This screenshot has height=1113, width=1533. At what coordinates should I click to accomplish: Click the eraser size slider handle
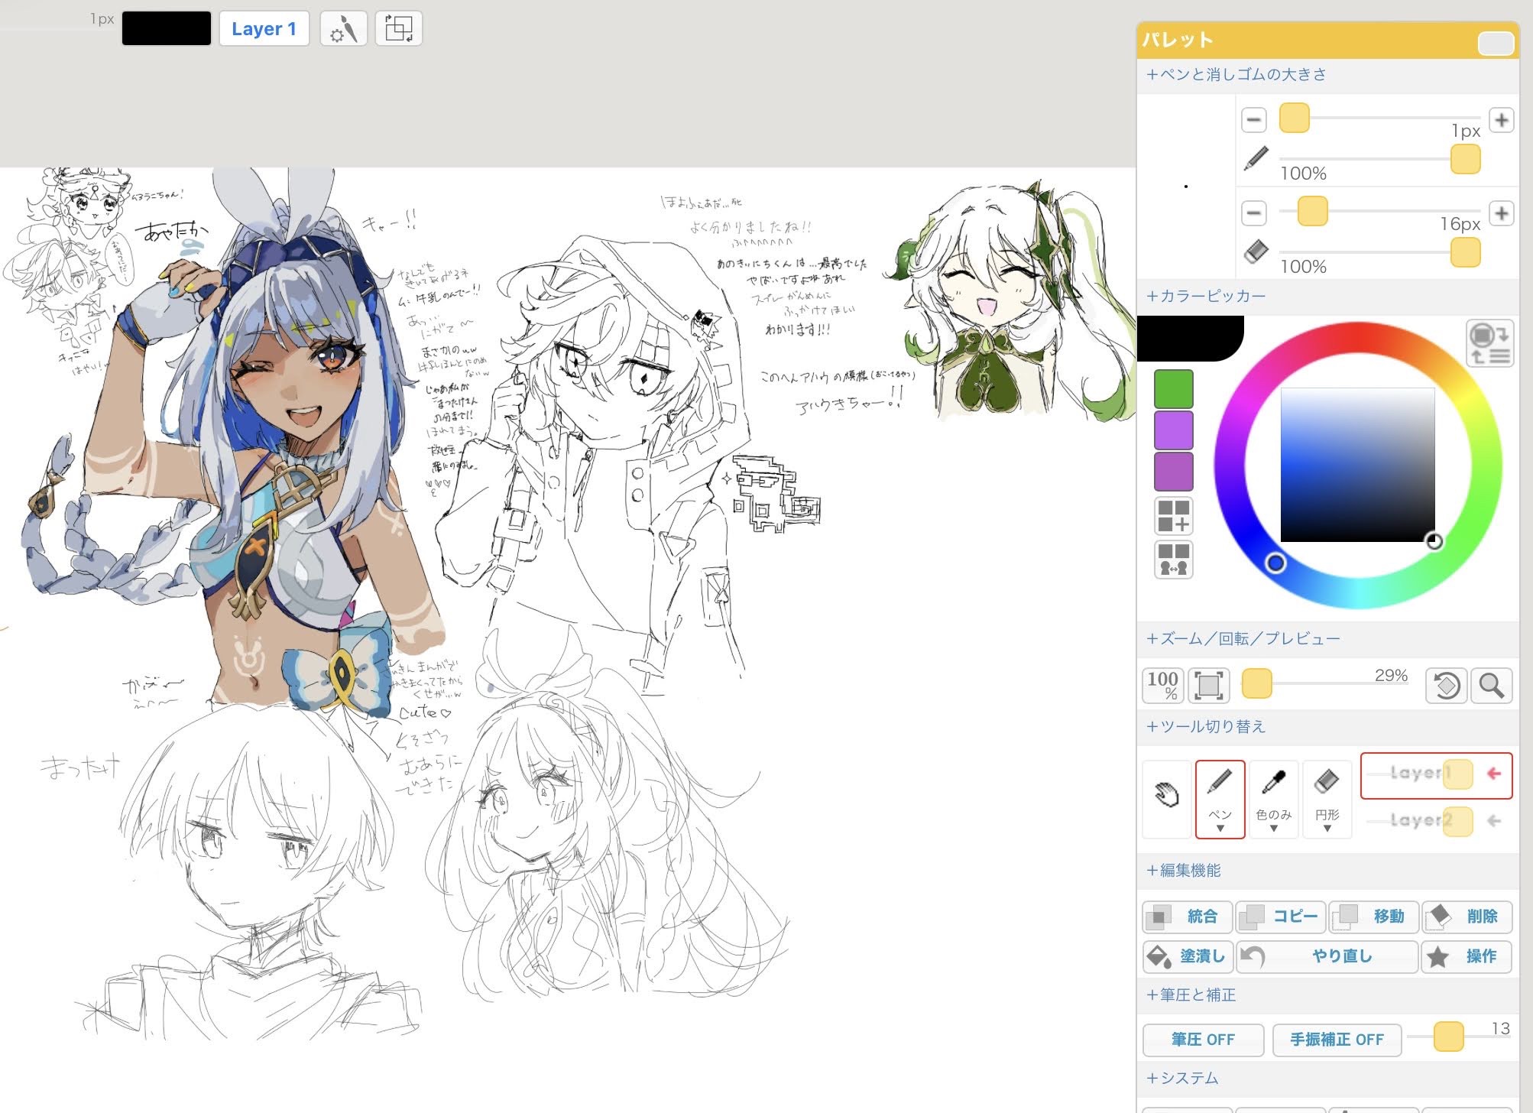tap(1312, 211)
